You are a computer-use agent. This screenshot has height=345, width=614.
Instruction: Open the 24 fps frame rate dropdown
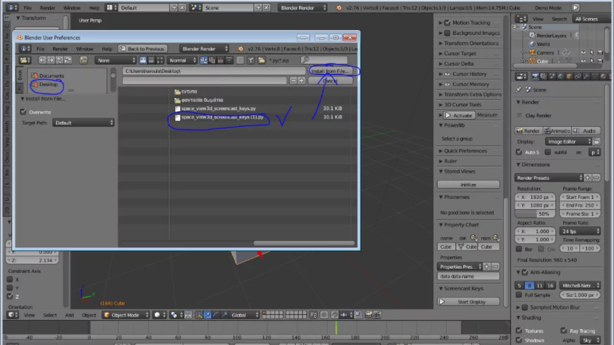(x=580, y=231)
